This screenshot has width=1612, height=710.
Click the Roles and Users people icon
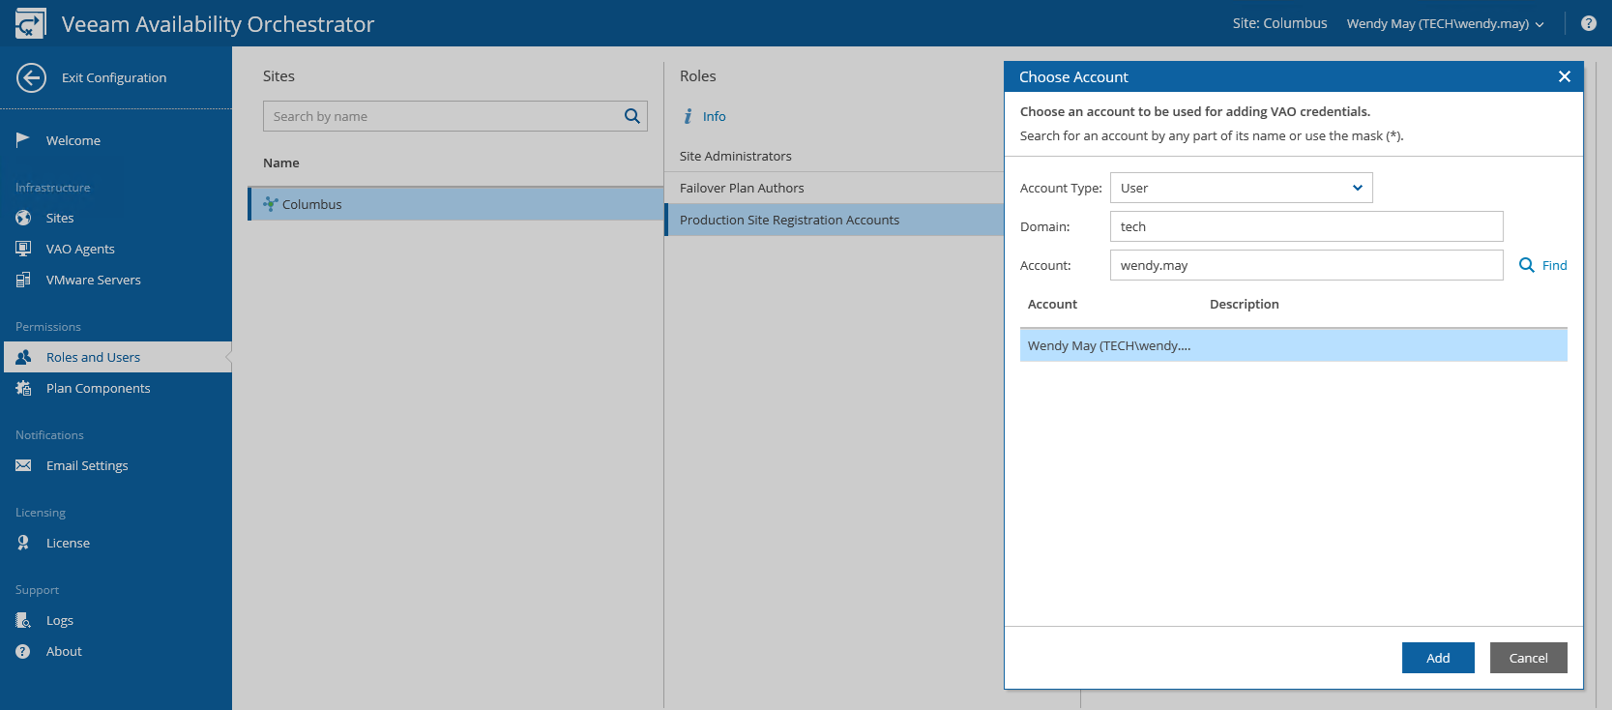coord(23,357)
